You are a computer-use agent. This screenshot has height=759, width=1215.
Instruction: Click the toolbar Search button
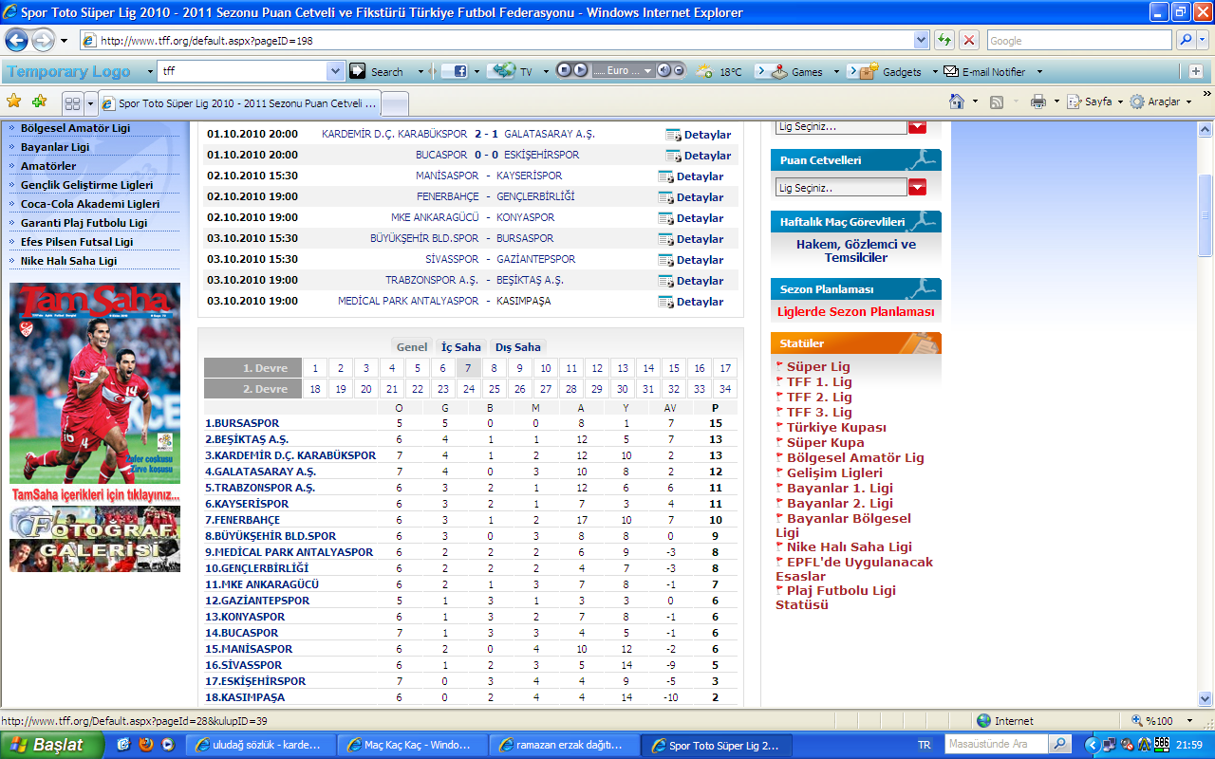pyautogui.click(x=377, y=71)
